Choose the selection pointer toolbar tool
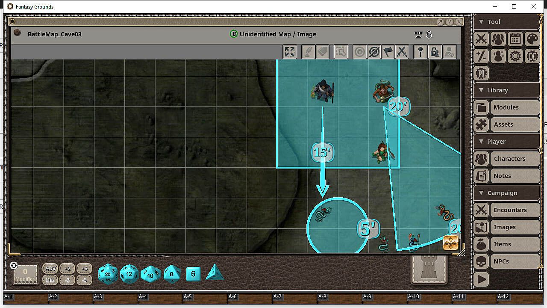 tap(341, 52)
